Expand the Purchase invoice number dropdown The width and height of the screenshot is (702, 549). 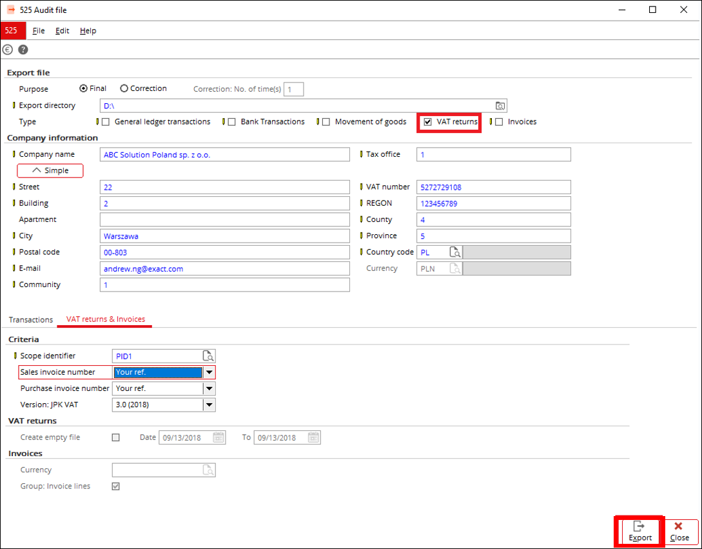tap(209, 388)
